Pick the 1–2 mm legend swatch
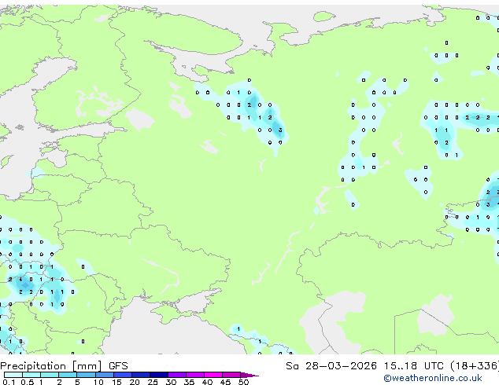The width and height of the screenshot is (499, 385). tap(50, 375)
